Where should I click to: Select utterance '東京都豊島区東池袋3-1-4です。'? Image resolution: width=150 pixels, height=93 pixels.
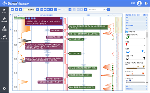tap(80, 75)
